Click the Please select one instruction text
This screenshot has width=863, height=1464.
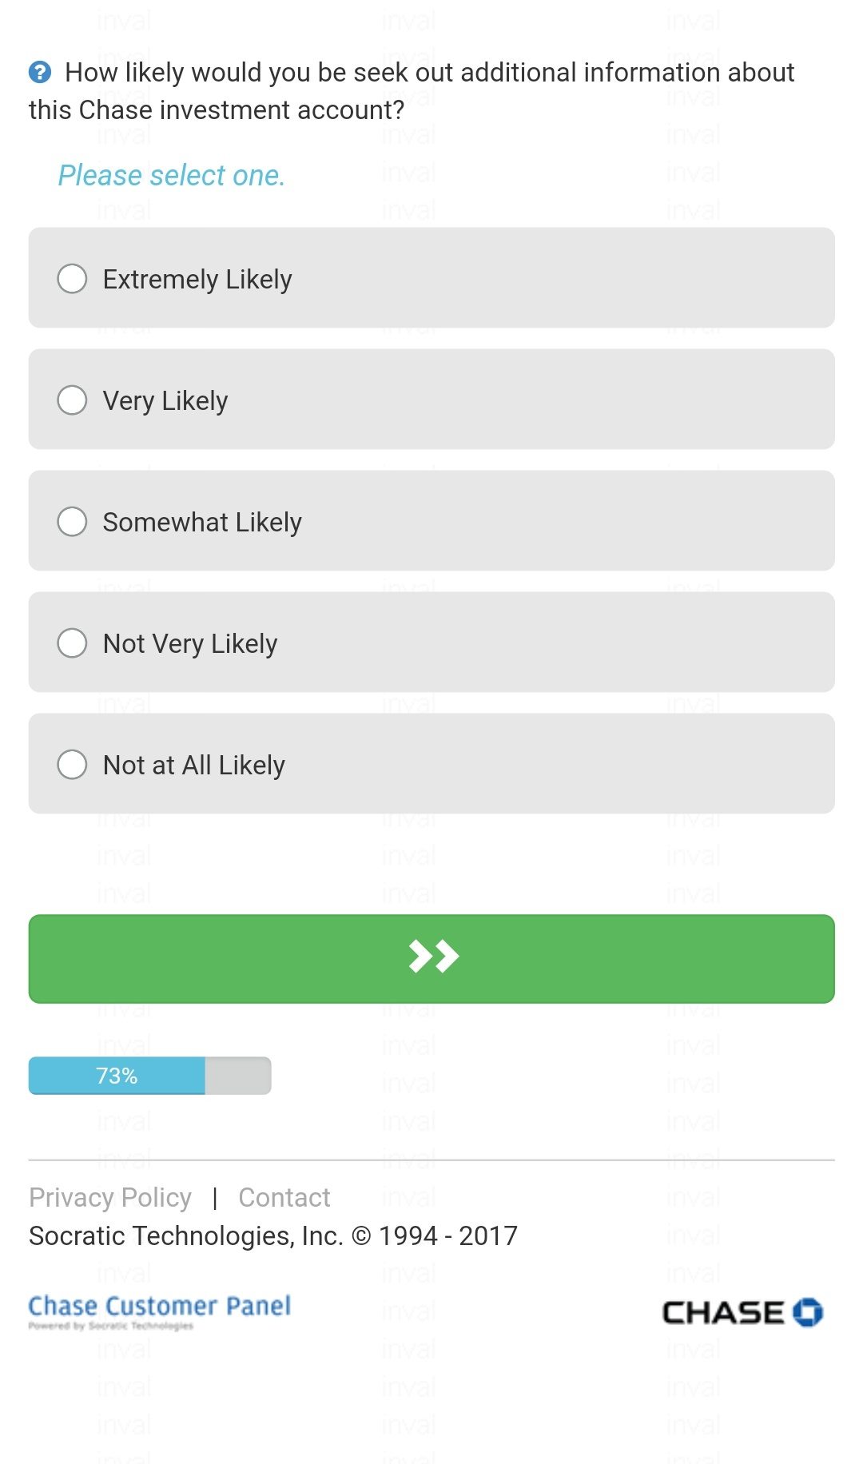pyautogui.click(x=172, y=176)
